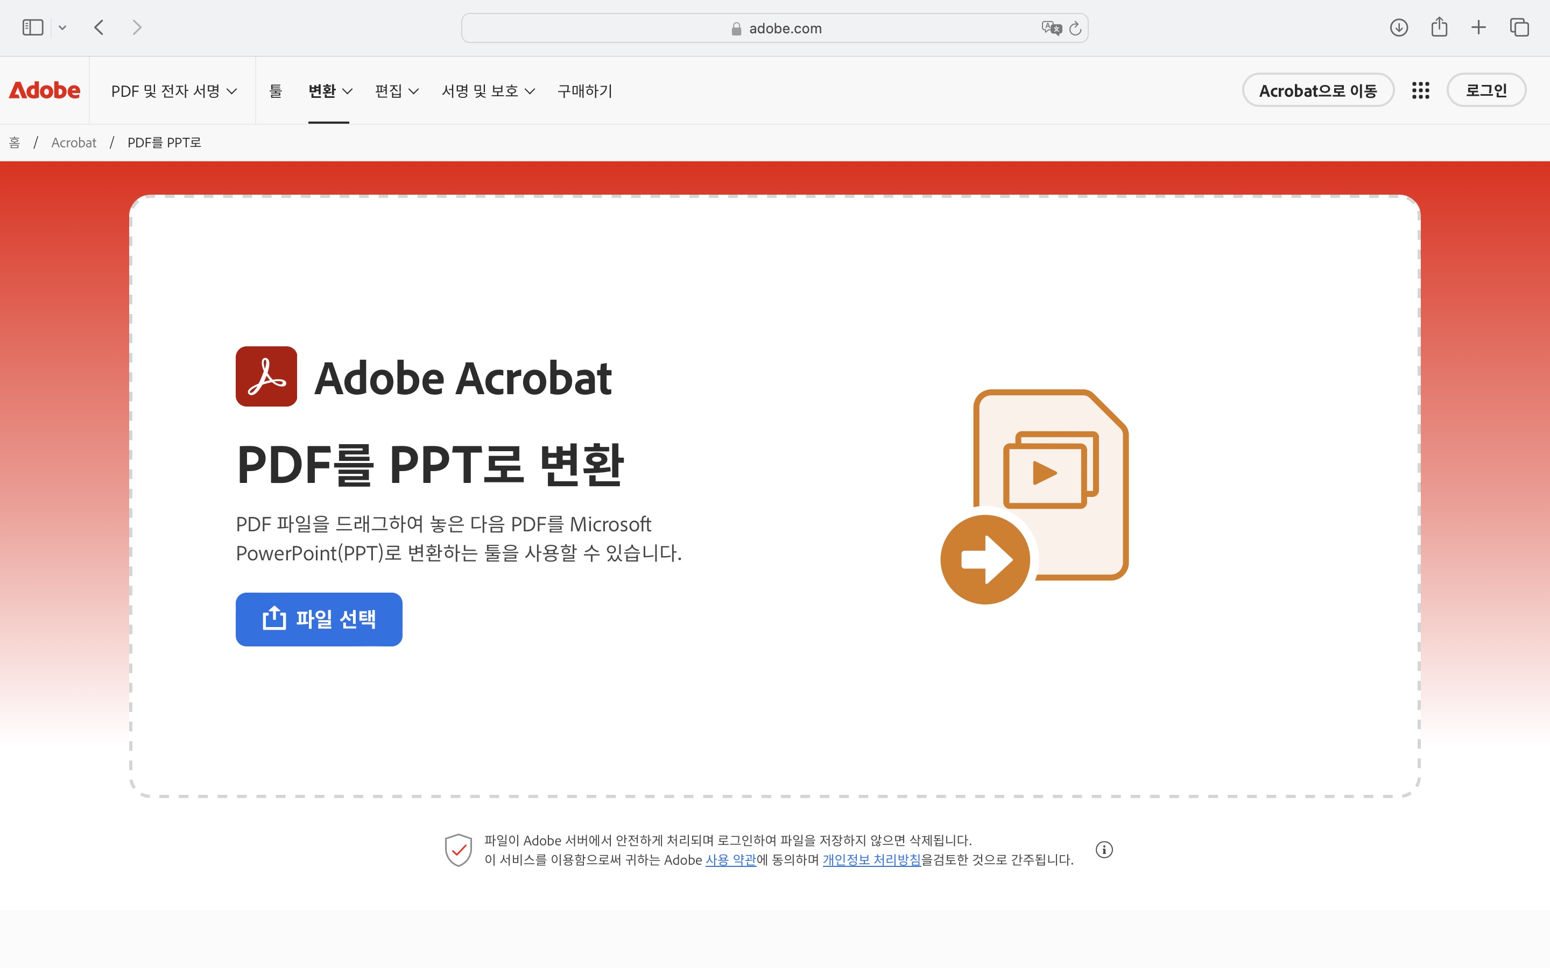
Task: Click the info icon near the security notice
Action: tap(1104, 850)
